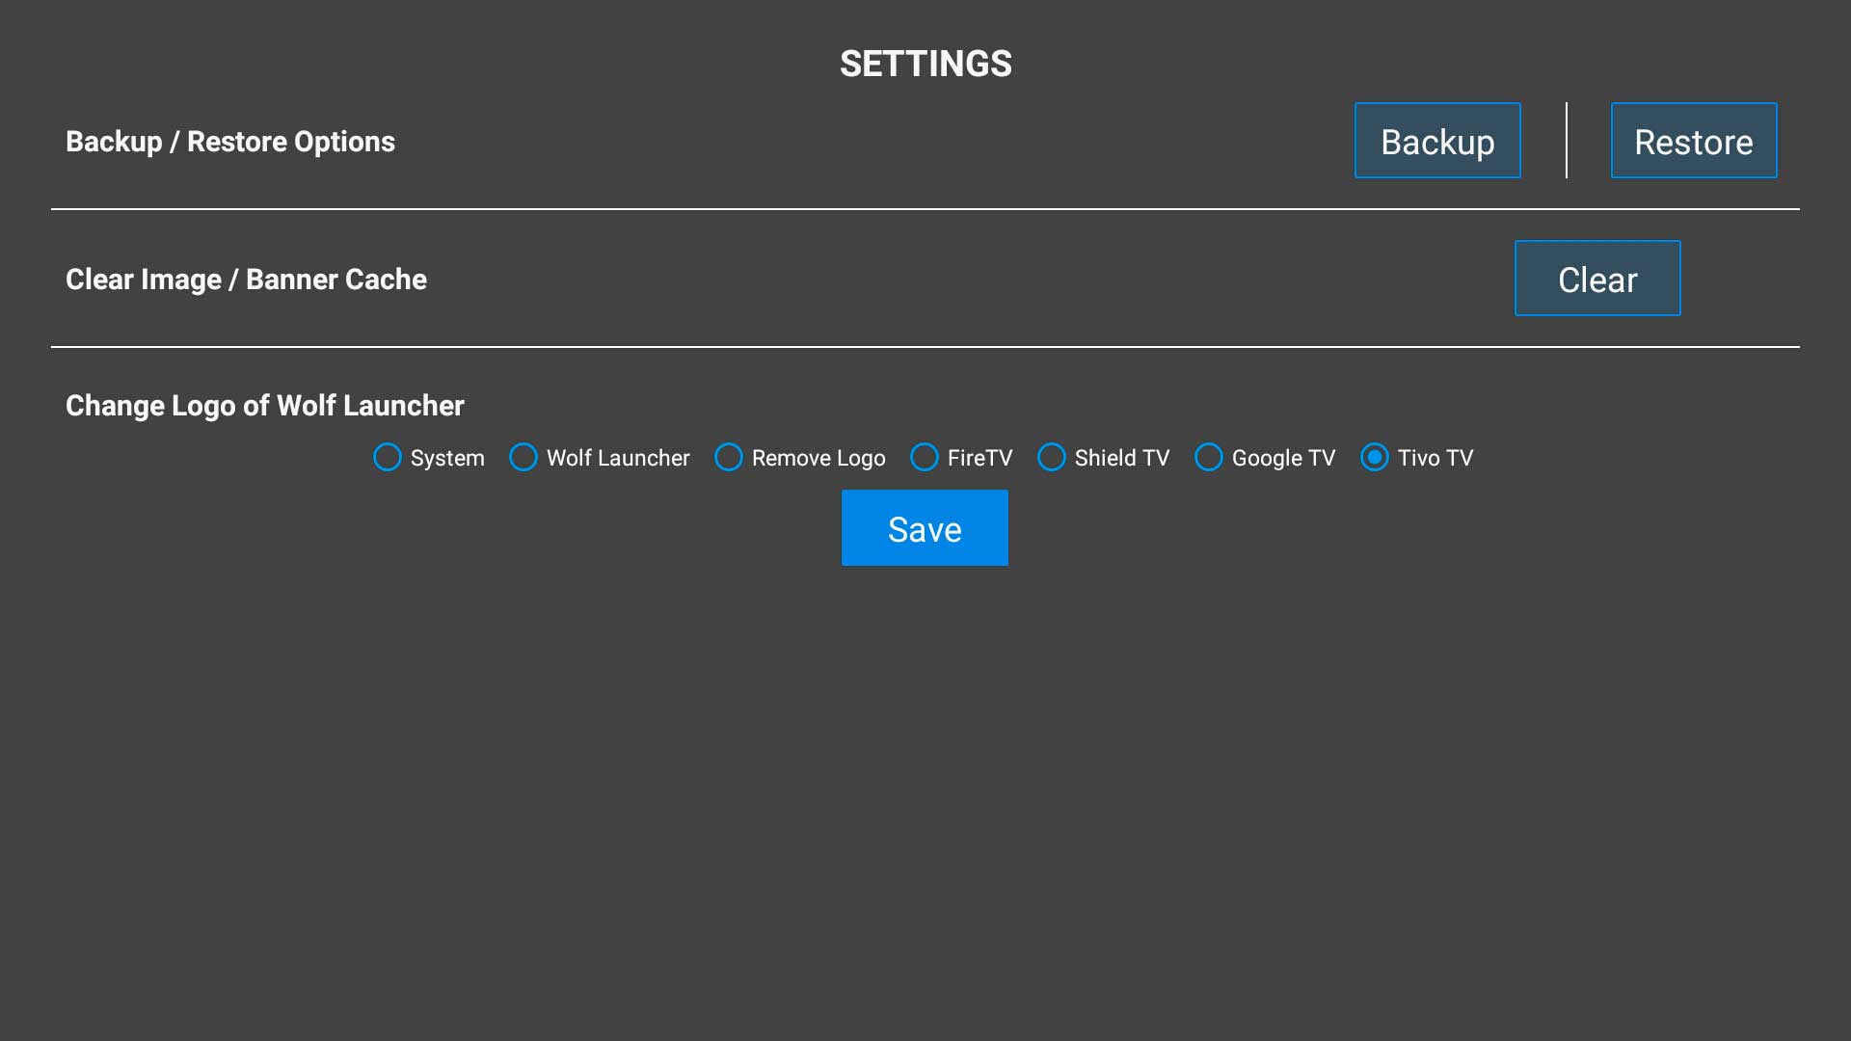Viewport: 1851px width, 1041px height.
Task: Click the 'Change Logo of Wolf Launcher' heading
Action: (x=265, y=406)
